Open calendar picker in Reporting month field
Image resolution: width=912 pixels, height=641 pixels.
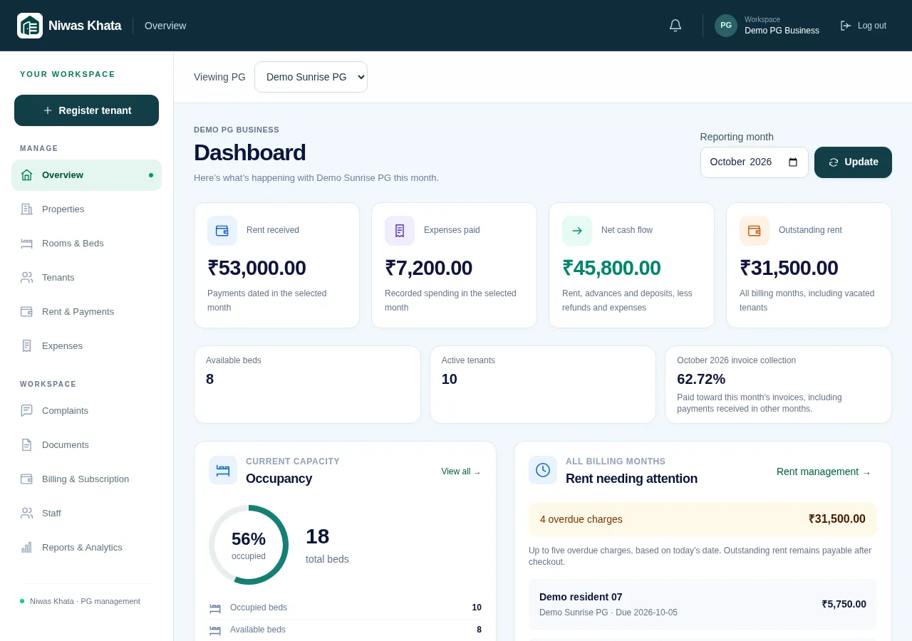pyautogui.click(x=793, y=162)
